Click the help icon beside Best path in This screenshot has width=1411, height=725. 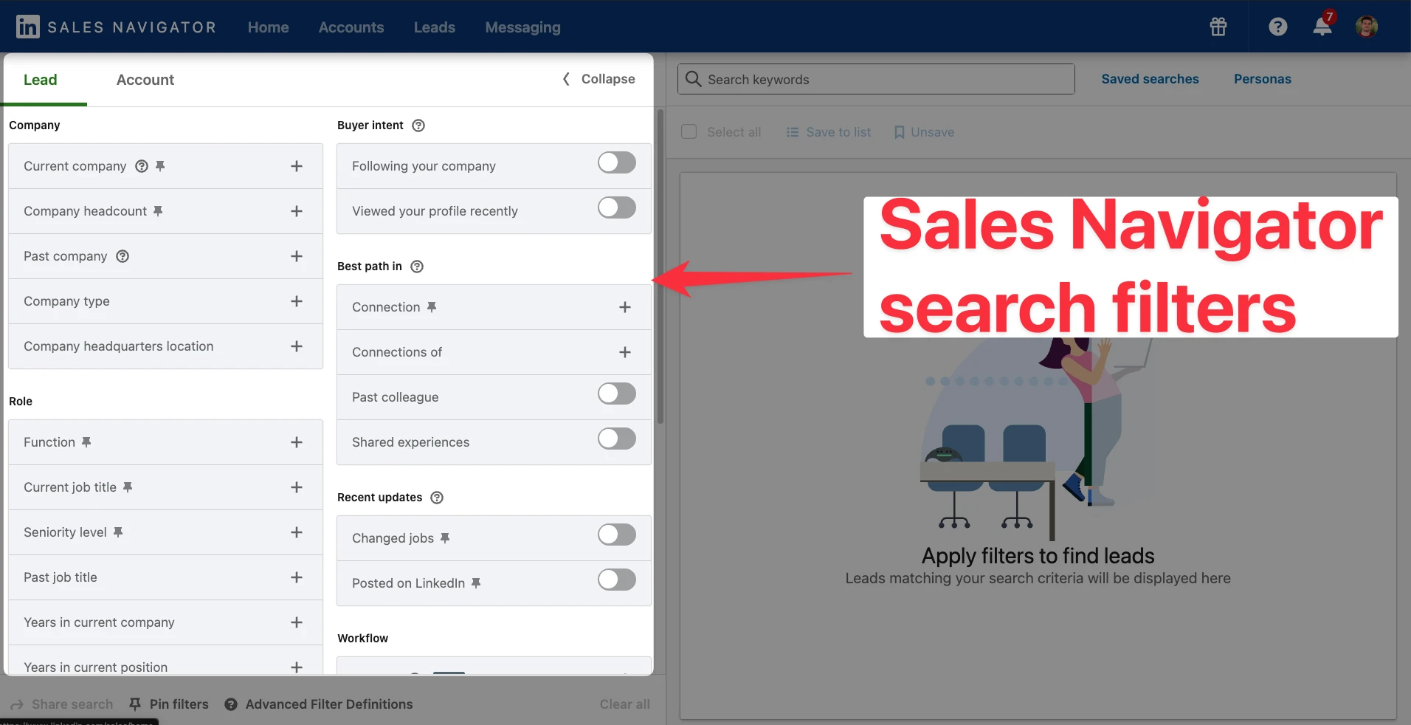coord(417,267)
